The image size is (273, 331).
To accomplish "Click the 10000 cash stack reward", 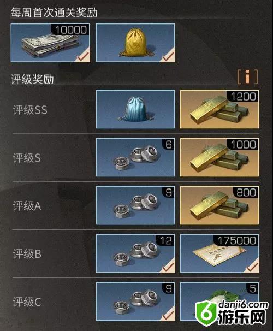I will pos(50,43).
